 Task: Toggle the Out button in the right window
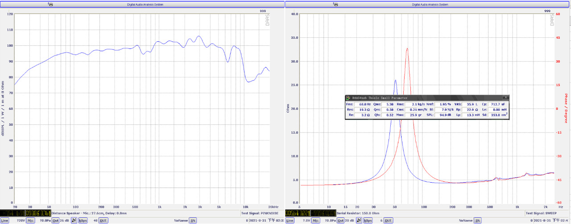pos(341,220)
